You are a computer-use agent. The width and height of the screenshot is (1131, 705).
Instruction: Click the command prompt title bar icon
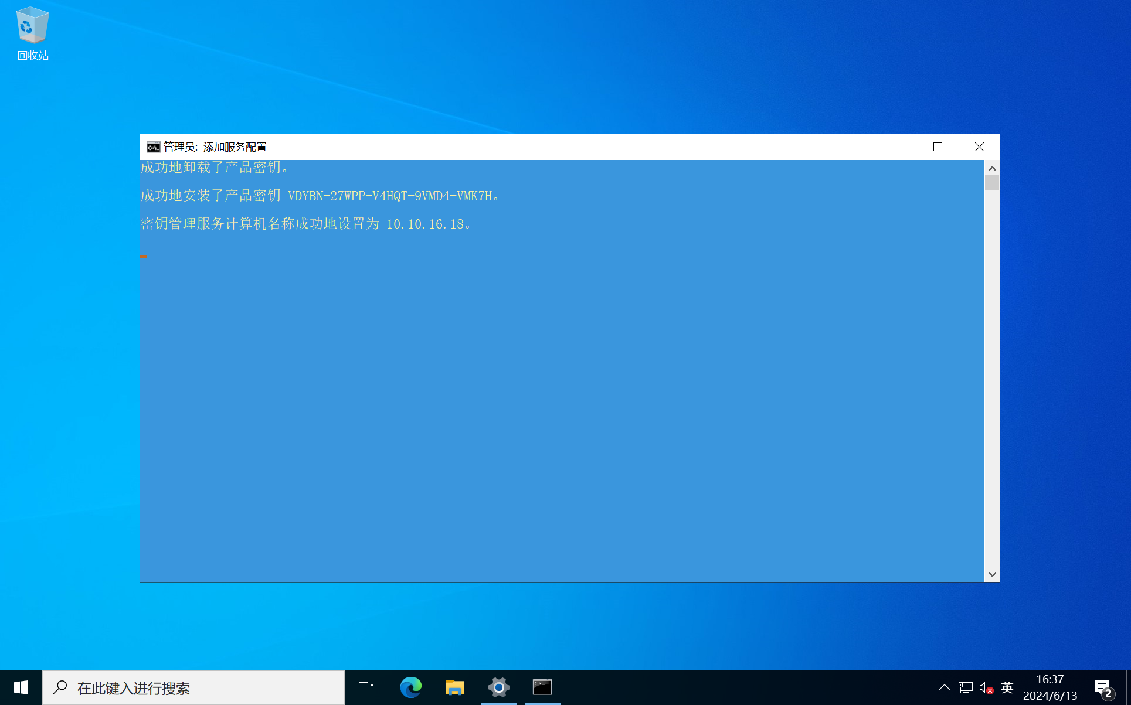pyautogui.click(x=153, y=147)
